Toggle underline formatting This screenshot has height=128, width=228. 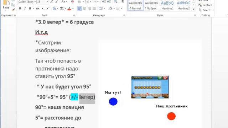(x=30, y=9)
